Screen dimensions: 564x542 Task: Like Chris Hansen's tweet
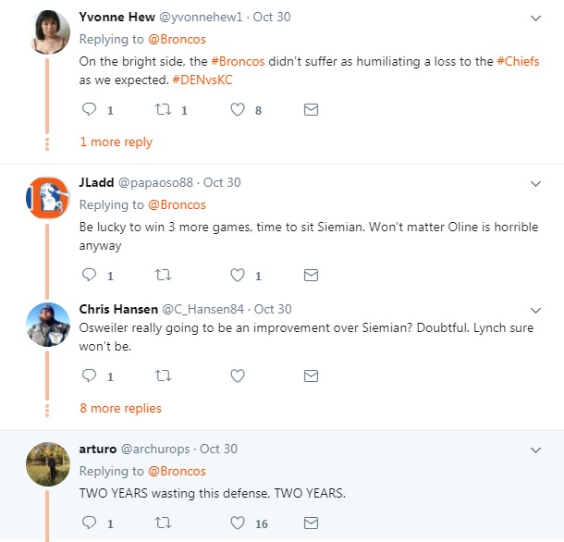click(x=238, y=376)
